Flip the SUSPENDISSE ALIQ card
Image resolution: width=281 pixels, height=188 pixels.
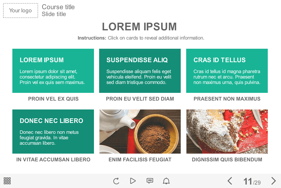140,71
